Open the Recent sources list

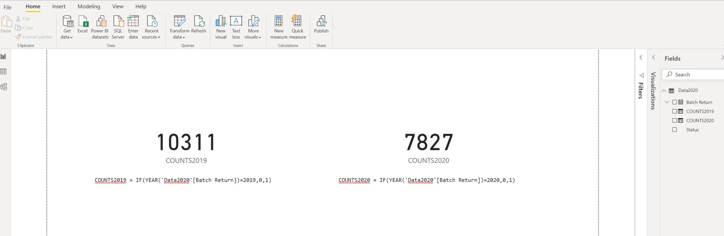tap(151, 27)
